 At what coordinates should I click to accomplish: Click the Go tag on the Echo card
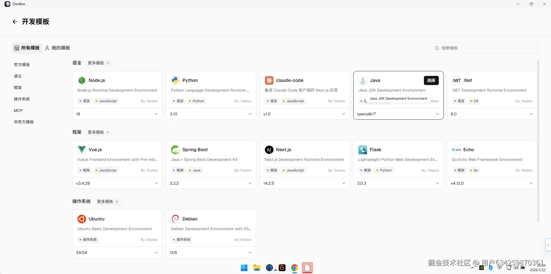(x=474, y=170)
